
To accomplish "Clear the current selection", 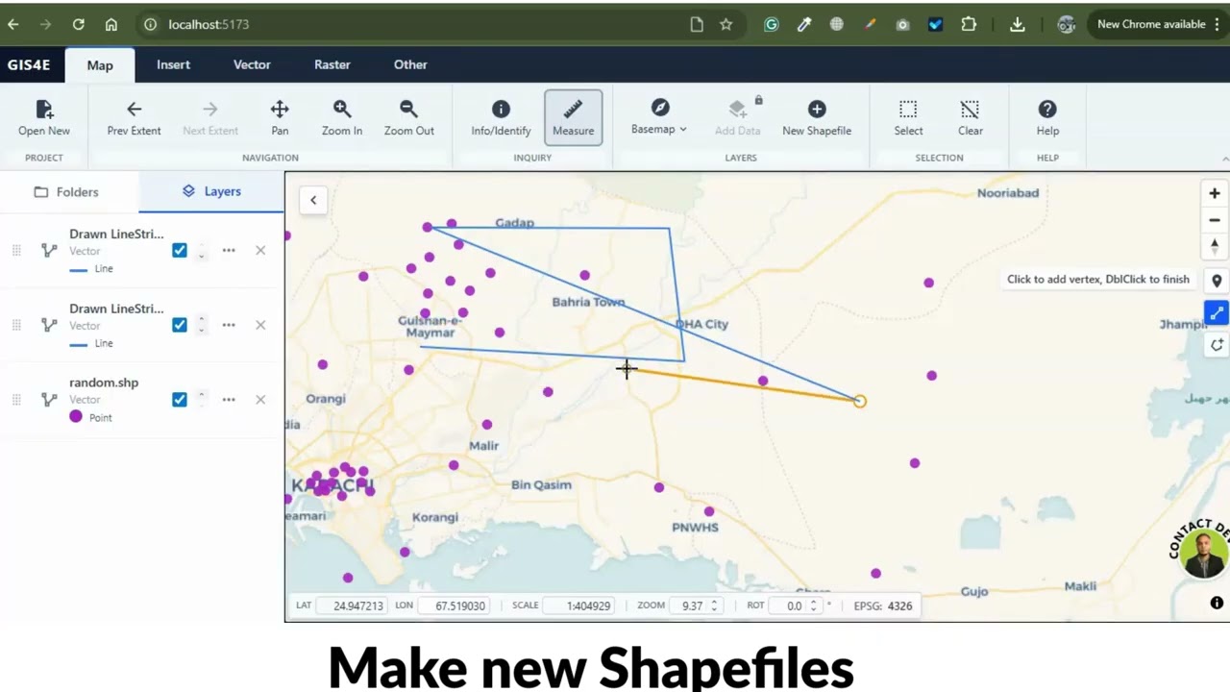I will [x=970, y=118].
